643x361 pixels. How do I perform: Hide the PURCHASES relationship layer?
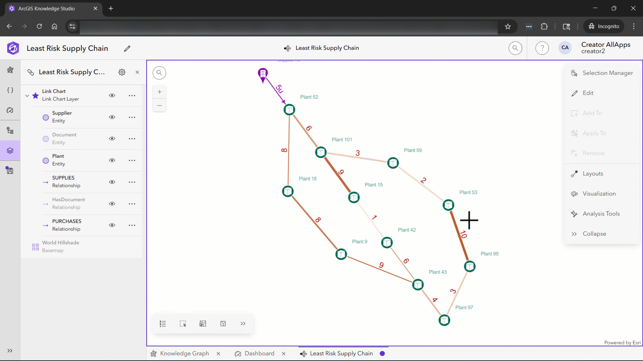coord(112,225)
